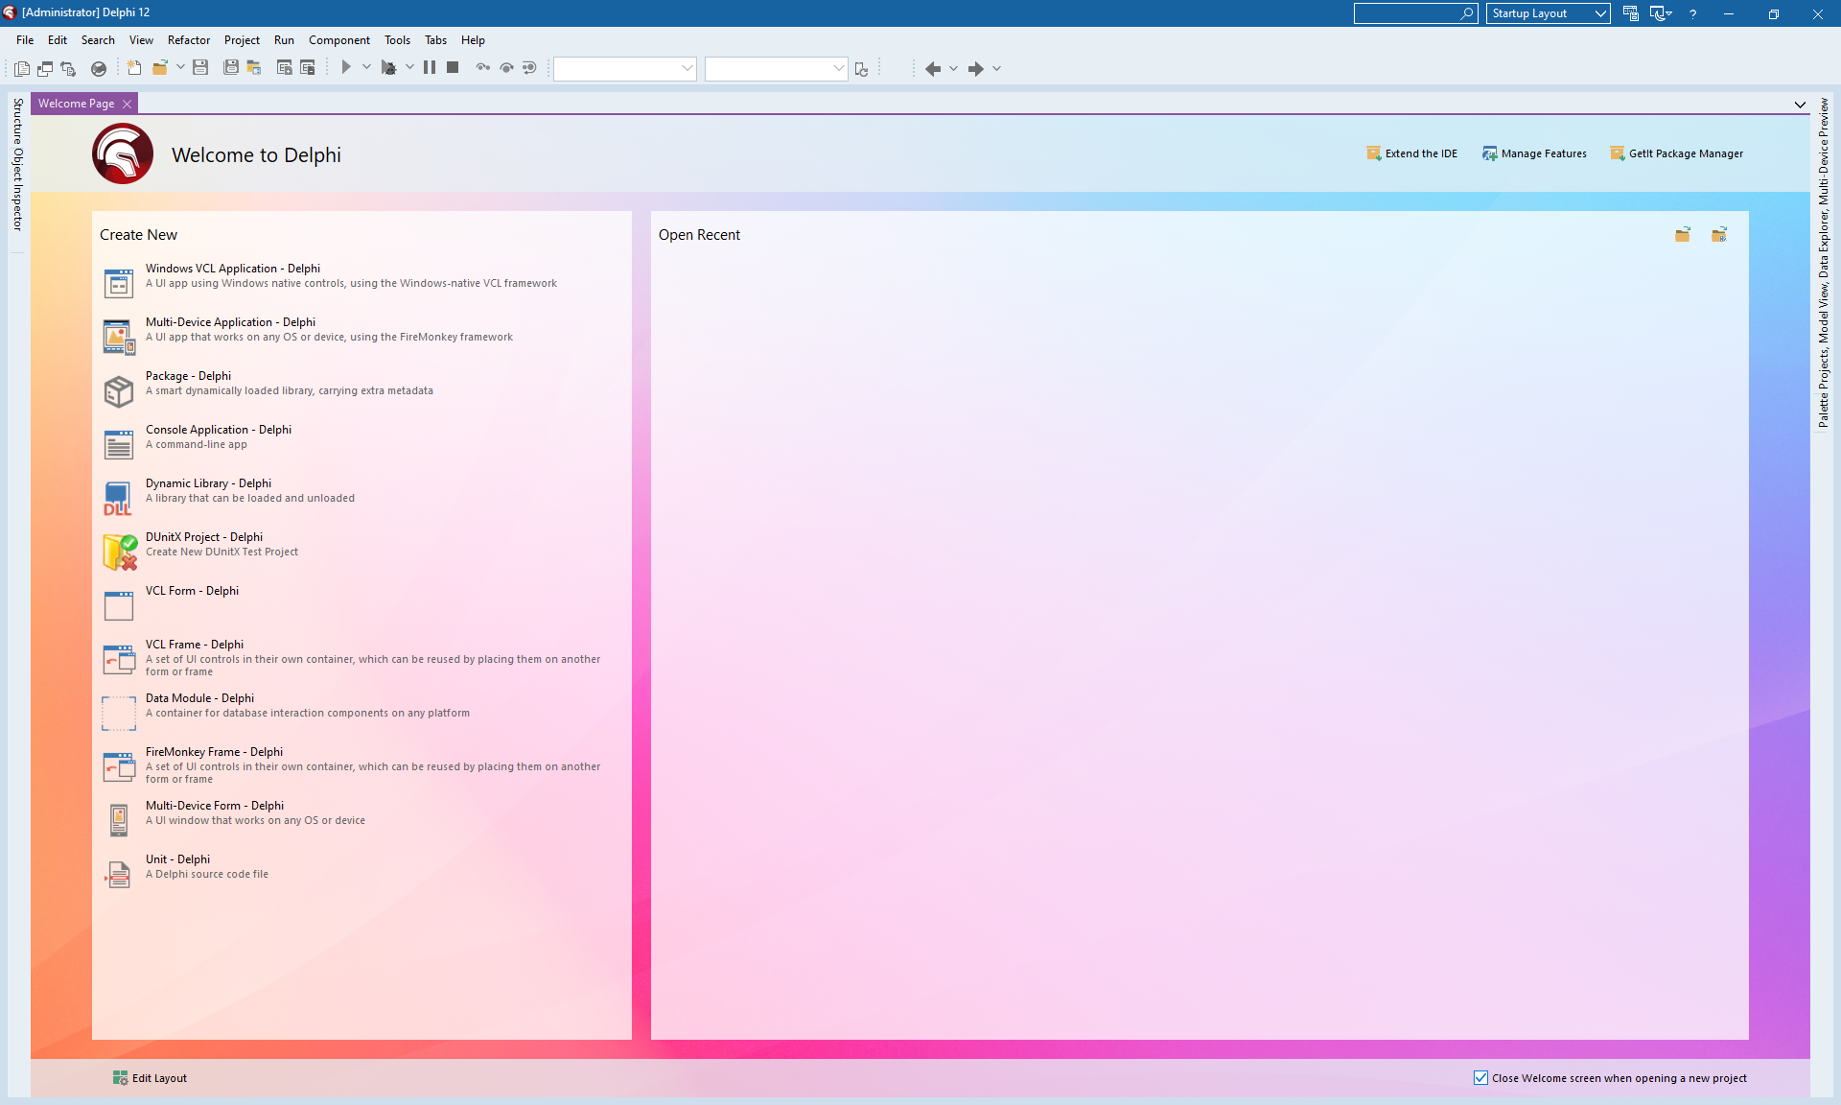Open the Palette side panel tab
This screenshot has height=1105, width=1841.
coord(1824,410)
